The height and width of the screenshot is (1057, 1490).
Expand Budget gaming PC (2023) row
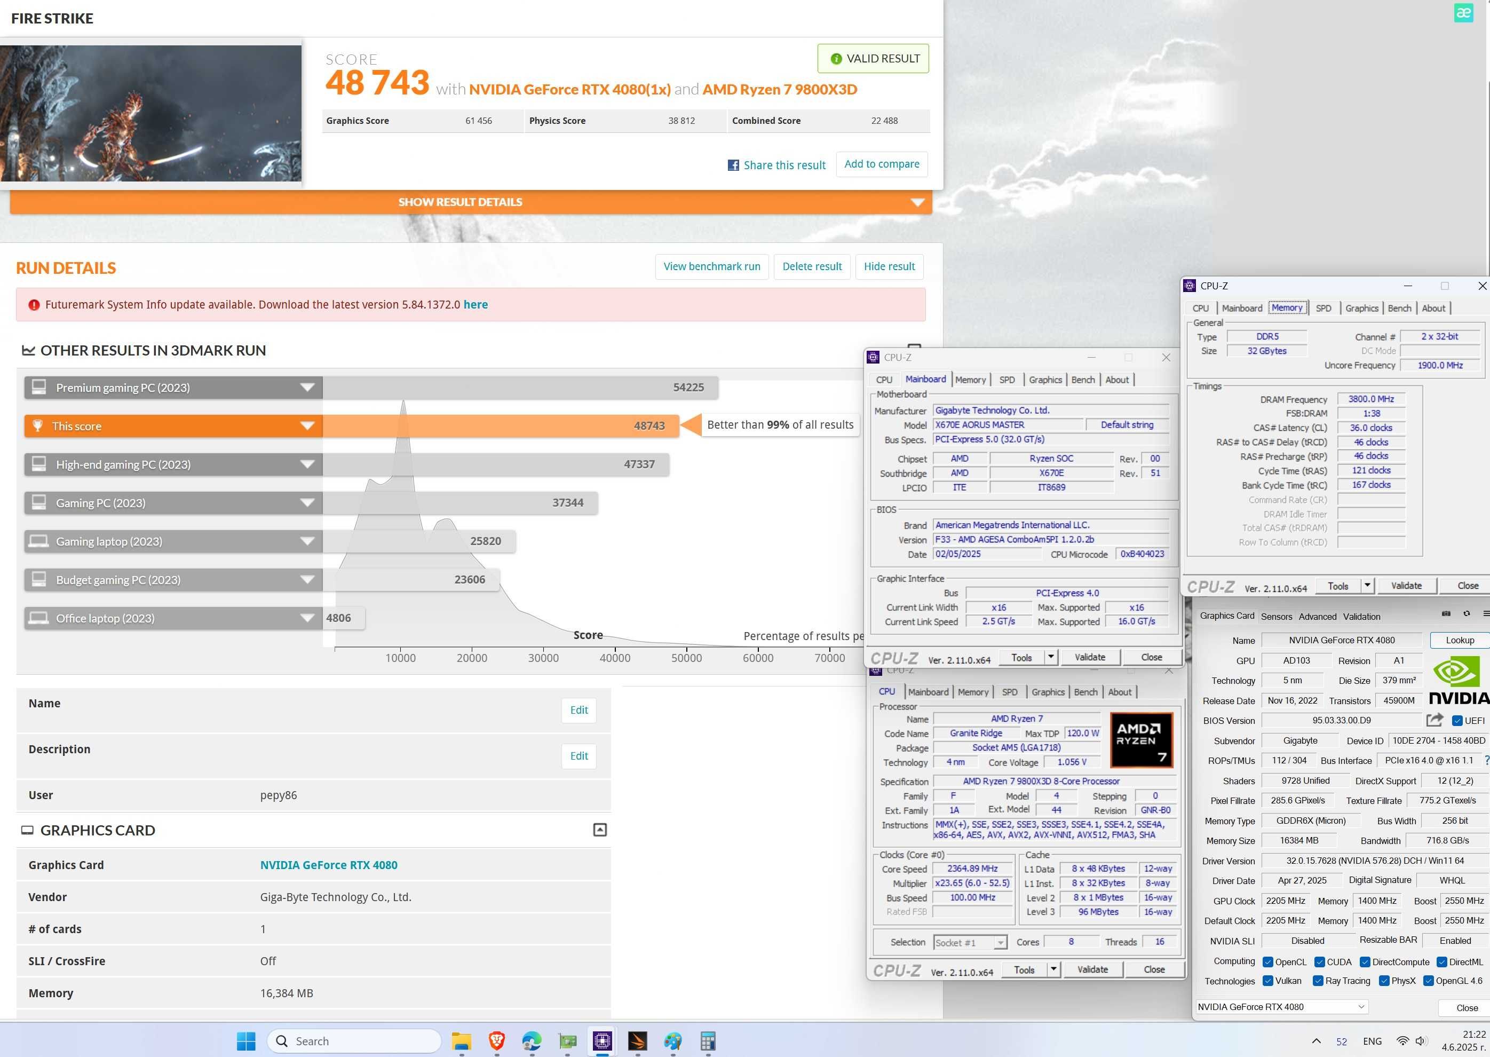coord(307,579)
